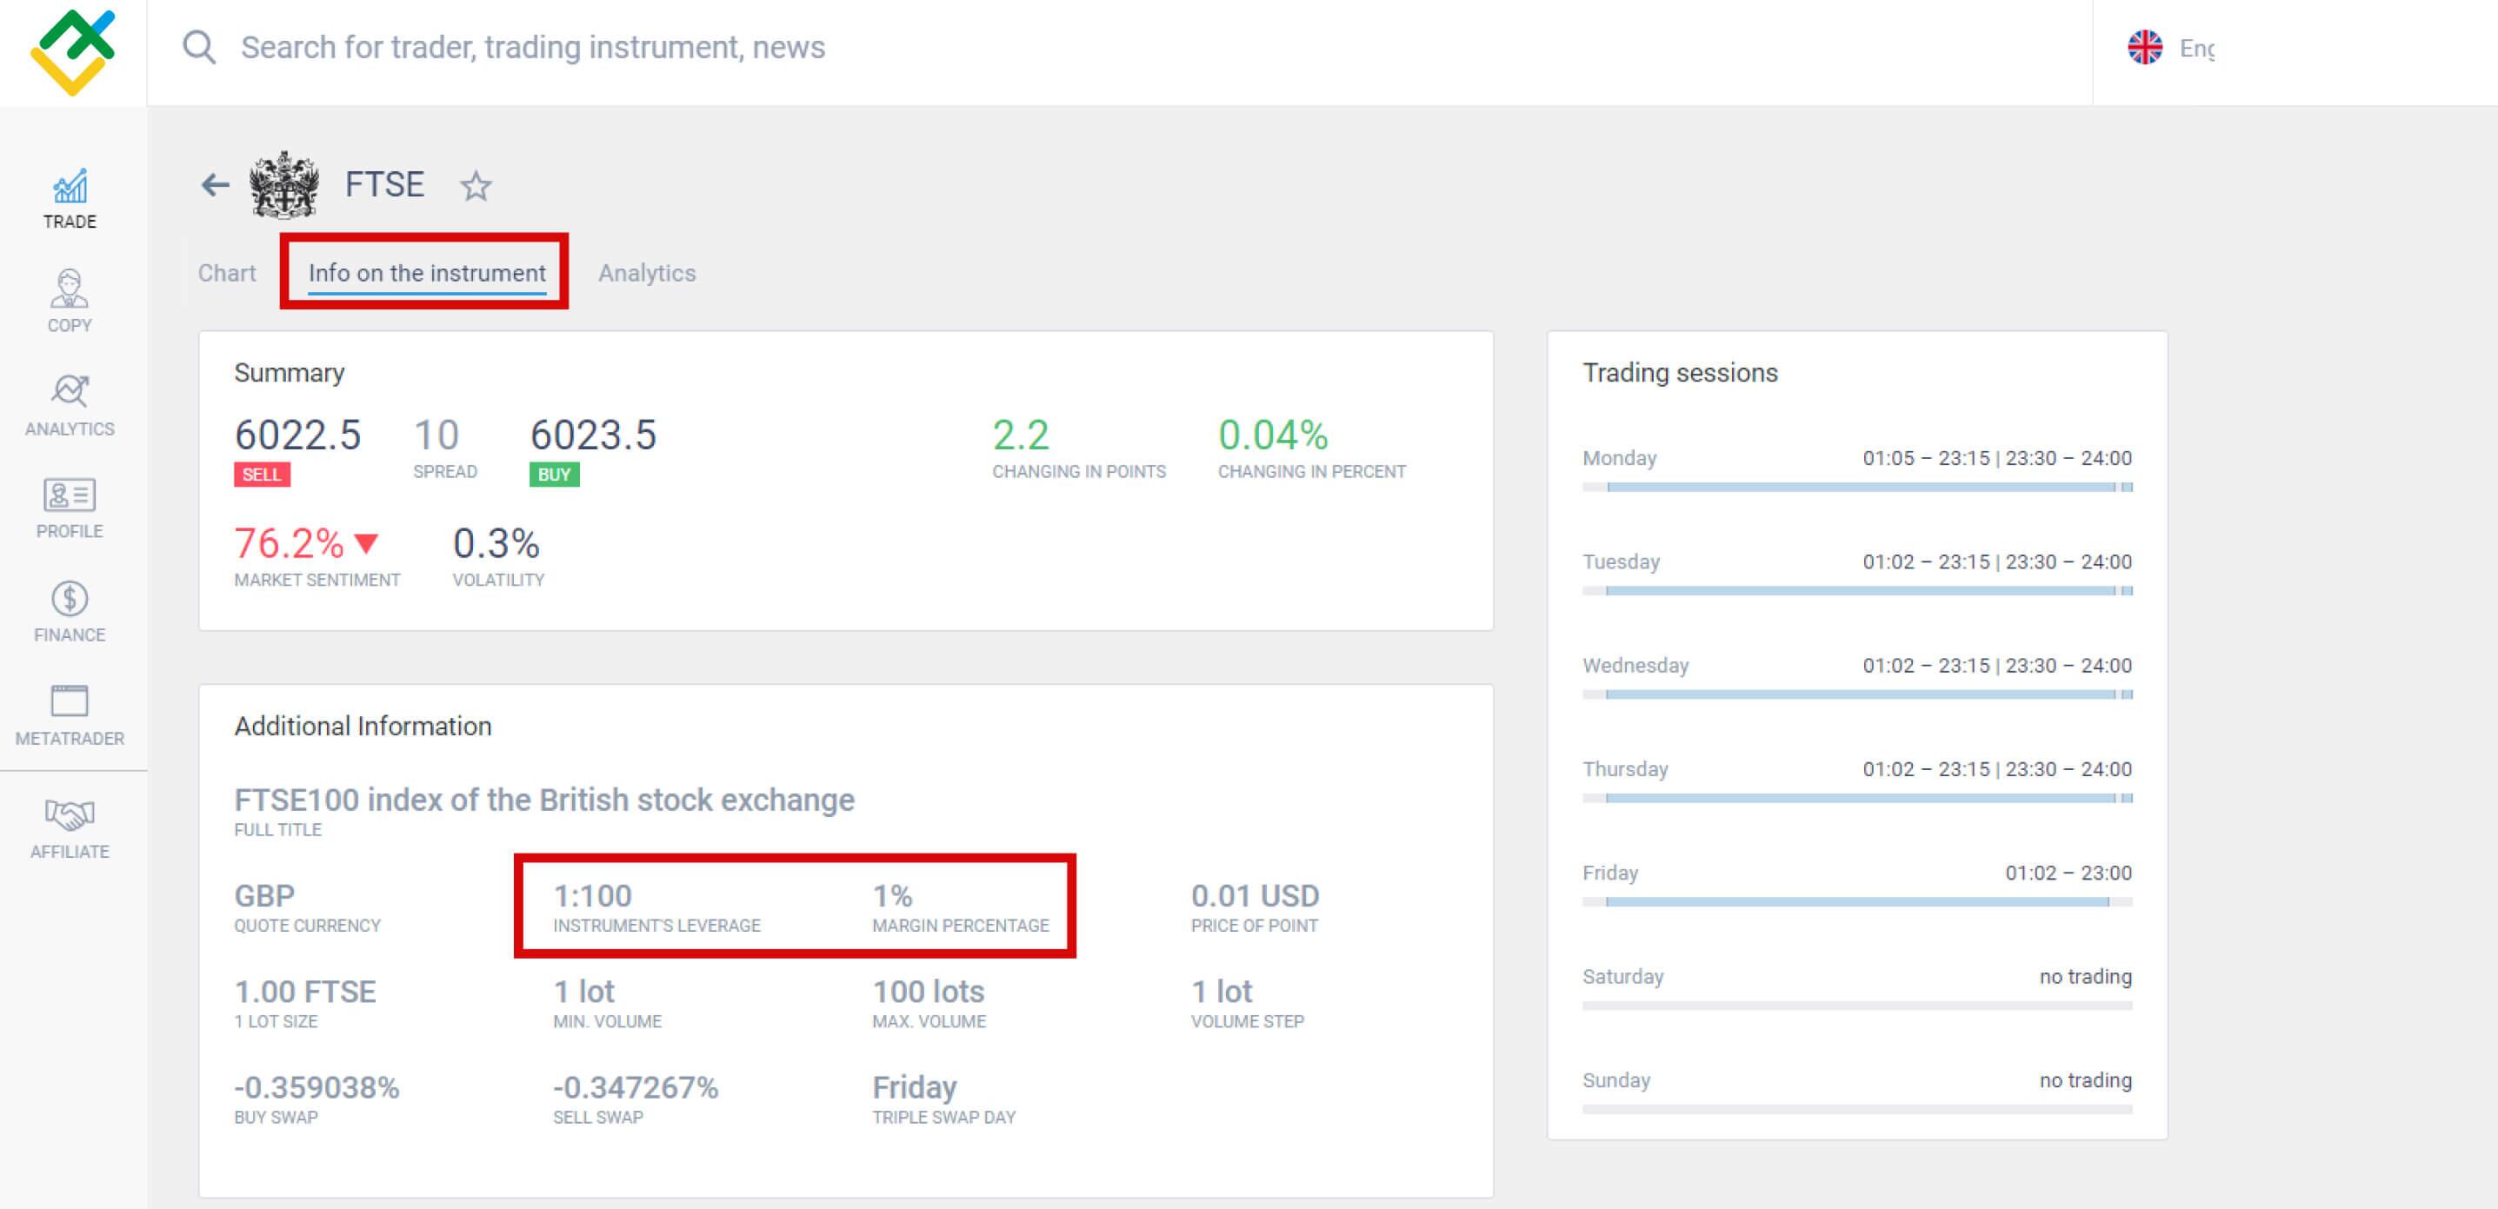
Task: Click the 2.2 changing in points value
Action: (1020, 435)
